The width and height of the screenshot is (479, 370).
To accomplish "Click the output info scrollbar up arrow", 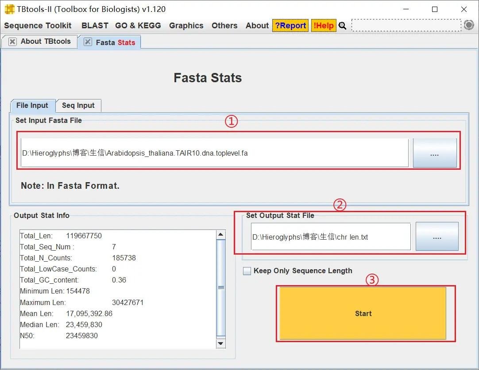I will click(x=221, y=235).
